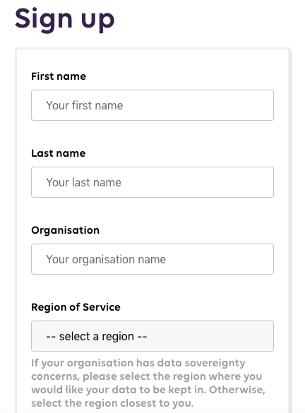Click the "-- select a region --" text
The image size is (305, 413).
tap(97, 336)
